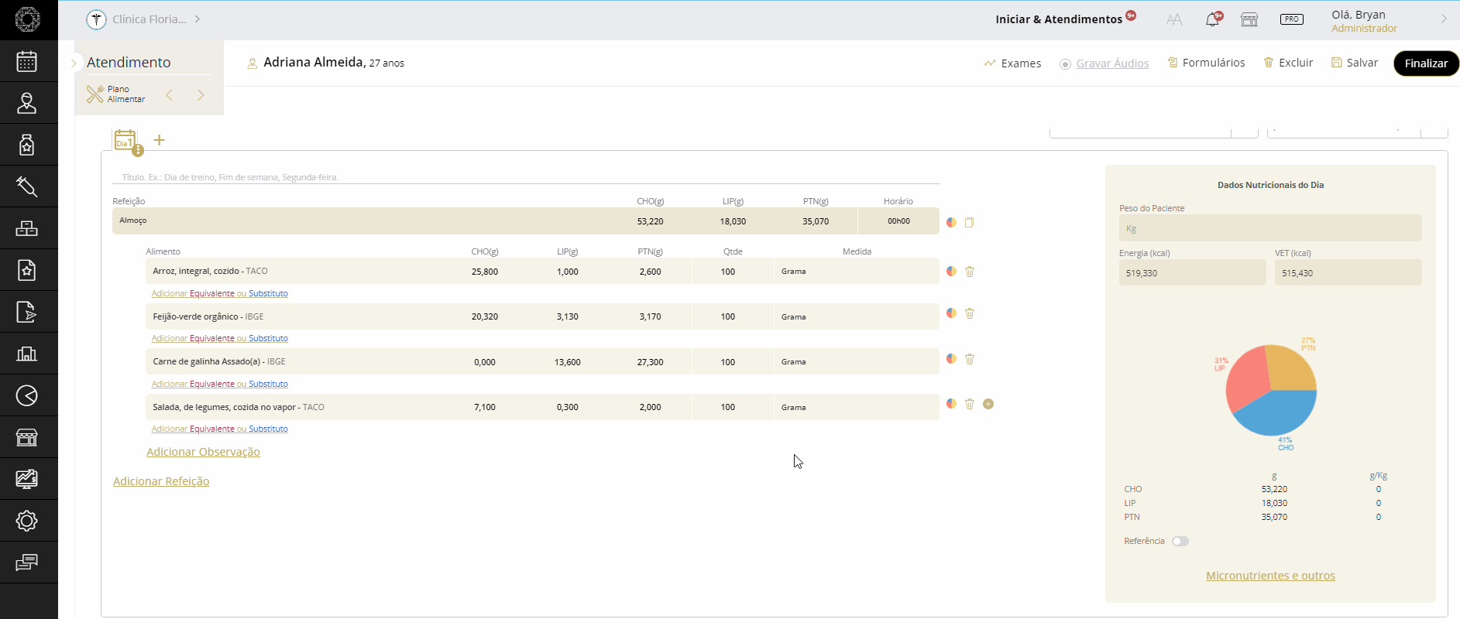This screenshot has width=1460, height=619.
Task: Click the Peso do Paciente input field
Action: [x=1269, y=228]
